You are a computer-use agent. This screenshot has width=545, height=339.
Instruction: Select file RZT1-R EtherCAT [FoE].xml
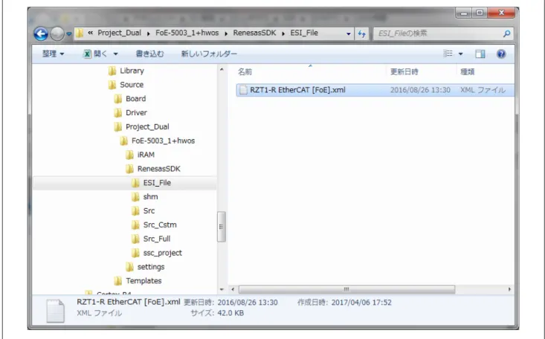tap(297, 90)
